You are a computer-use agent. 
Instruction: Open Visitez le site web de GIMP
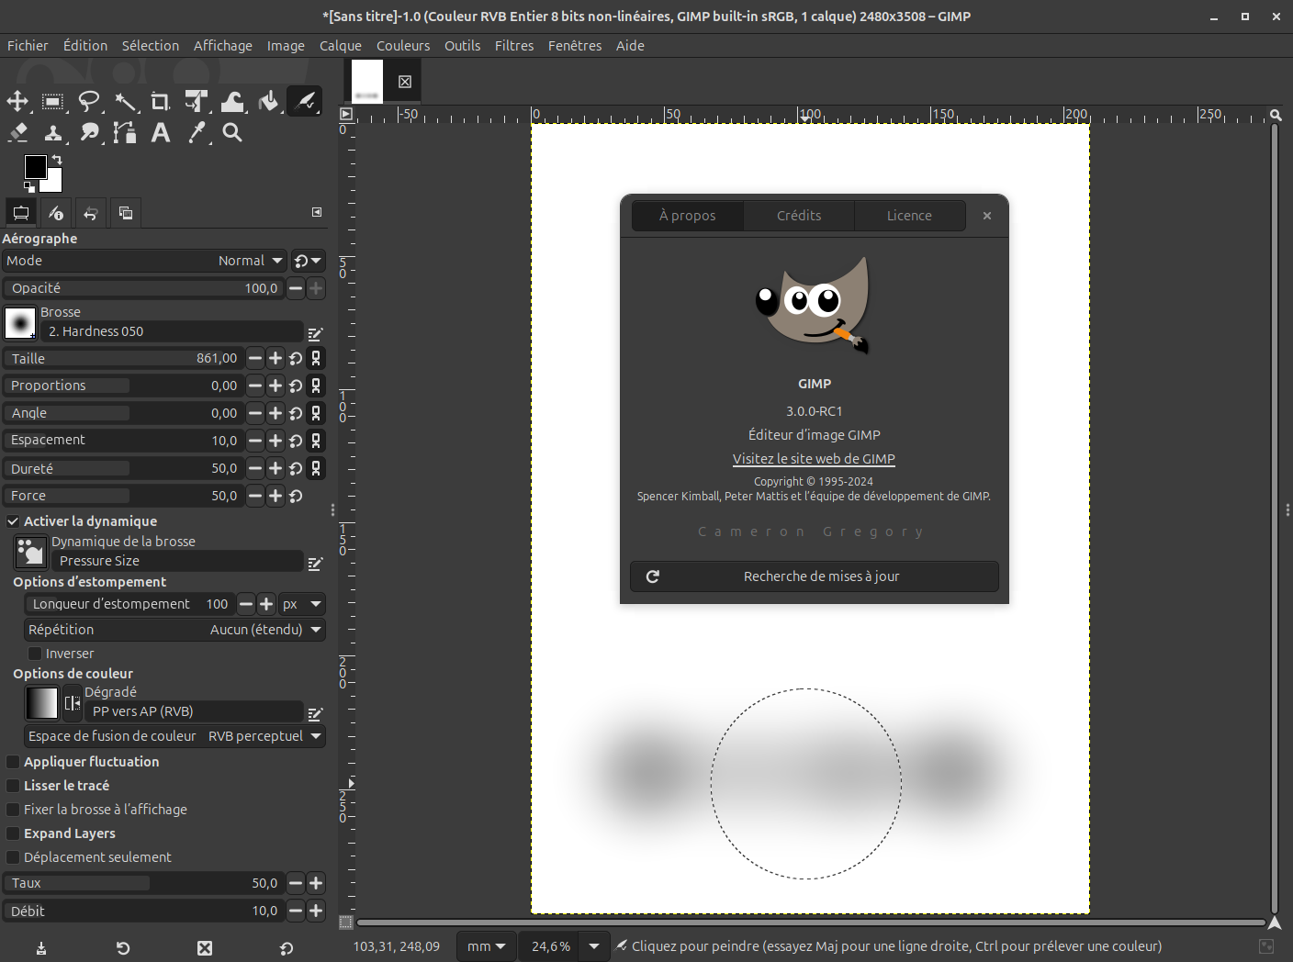coord(814,459)
